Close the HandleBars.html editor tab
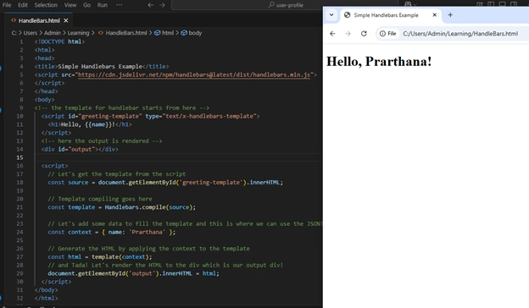Viewport: 529px width, 308px height. tap(66, 20)
